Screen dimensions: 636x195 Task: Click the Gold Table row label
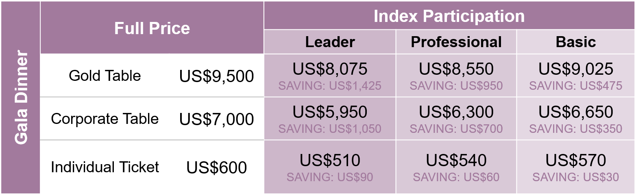point(105,76)
